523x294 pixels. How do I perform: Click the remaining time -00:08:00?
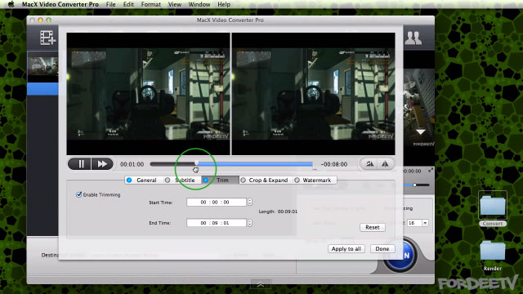tap(334, 164)
